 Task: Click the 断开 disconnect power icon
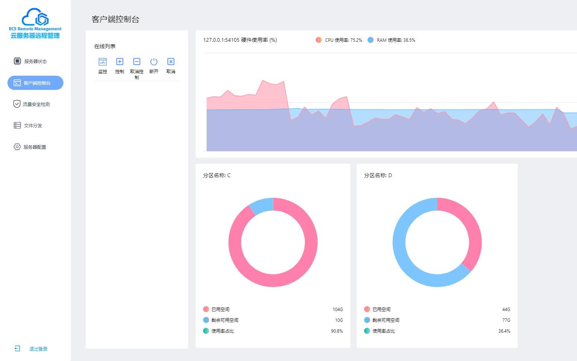click(x=154, y=62)
